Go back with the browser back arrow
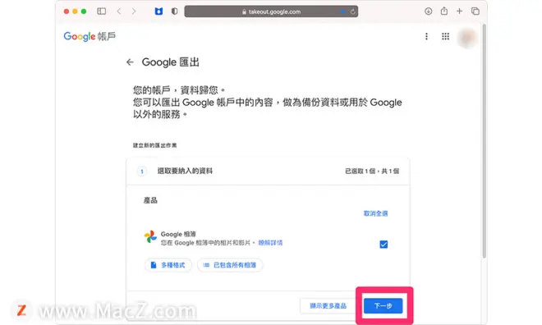Image resolution: width=542 pixels, height=325 pixels. 119,11
